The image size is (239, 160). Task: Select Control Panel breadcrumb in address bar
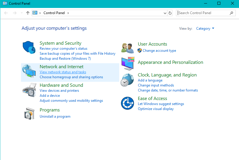pyautogui.click(x=54, y=13)
